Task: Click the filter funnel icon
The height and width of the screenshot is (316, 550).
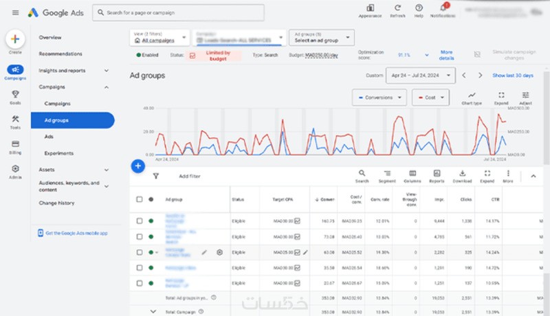Action: [156, 177]
